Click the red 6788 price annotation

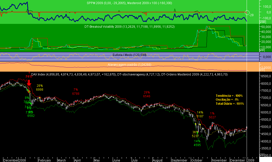[x=76, y=94]
